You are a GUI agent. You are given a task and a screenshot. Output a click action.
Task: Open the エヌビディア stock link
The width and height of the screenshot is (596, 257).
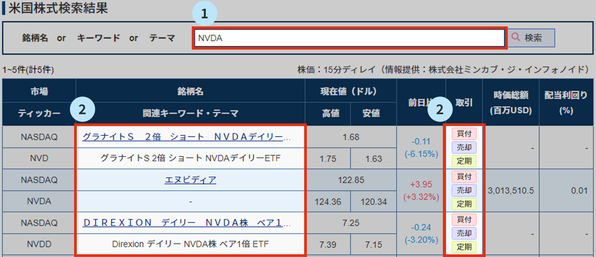point(190,180)
